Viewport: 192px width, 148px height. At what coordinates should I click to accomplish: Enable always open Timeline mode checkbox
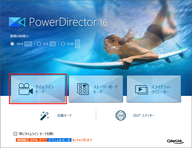tap(15, 134)
